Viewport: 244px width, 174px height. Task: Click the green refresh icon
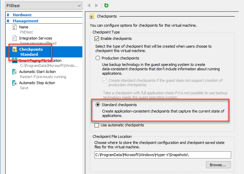(106, 5)
